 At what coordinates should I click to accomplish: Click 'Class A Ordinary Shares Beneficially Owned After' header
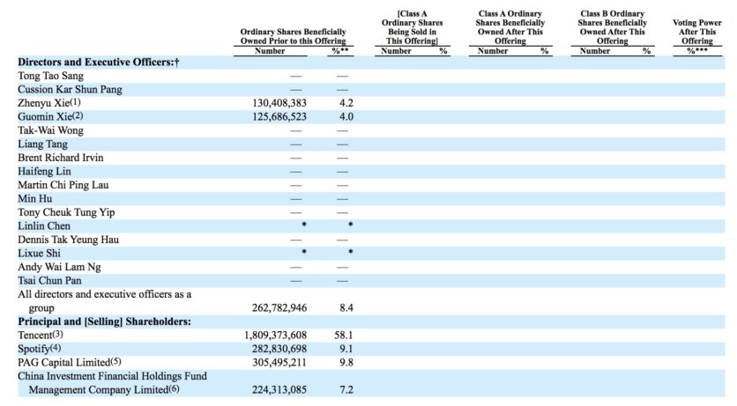click(510, 27)
